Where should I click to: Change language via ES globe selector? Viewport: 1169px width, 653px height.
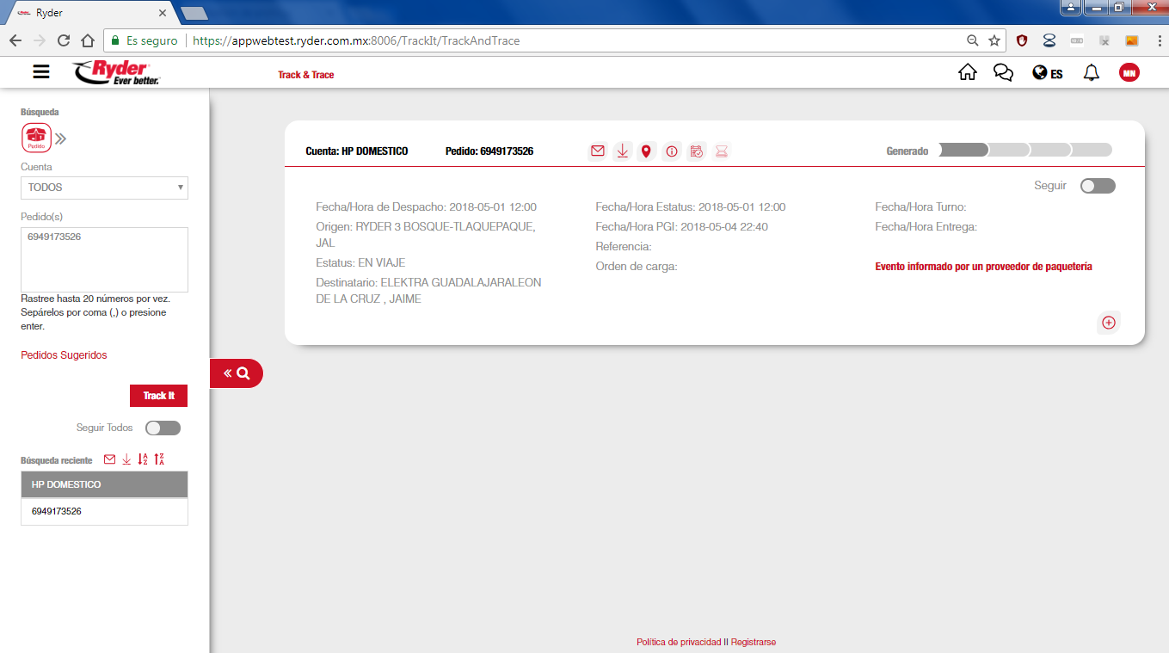click(x=1047, y=73)
